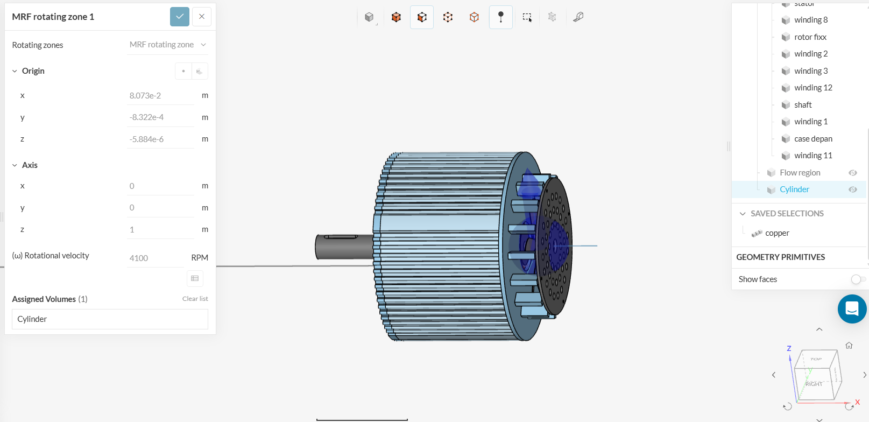Click the winding 8 part cube icon
This screenshot has width=869, height=422.
(786, 20)
